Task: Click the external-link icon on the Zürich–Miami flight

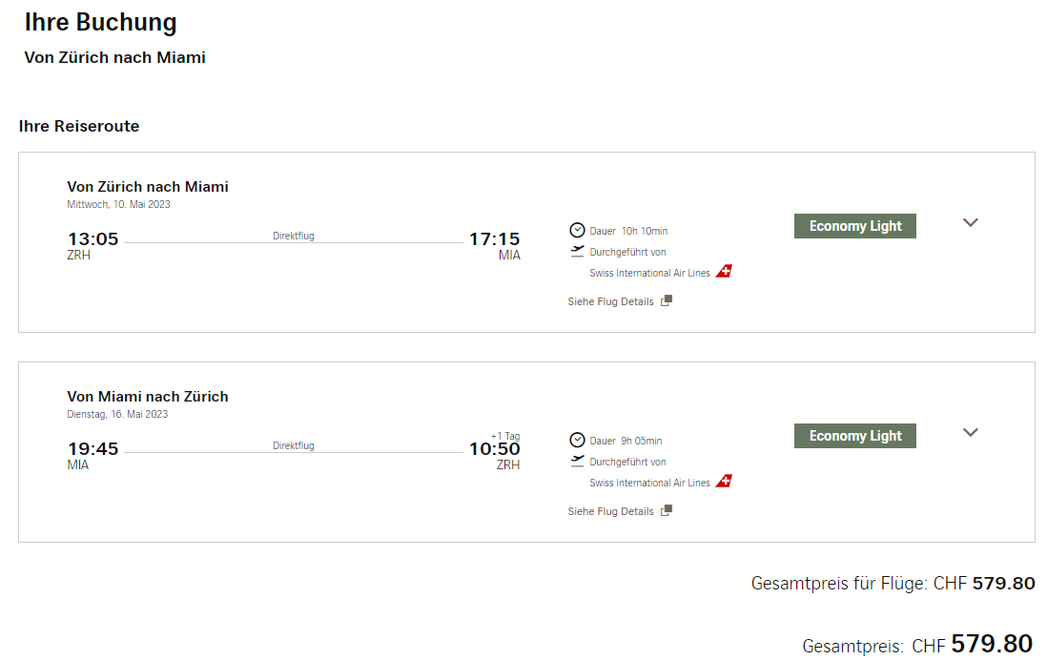Action: pos(667,300)
